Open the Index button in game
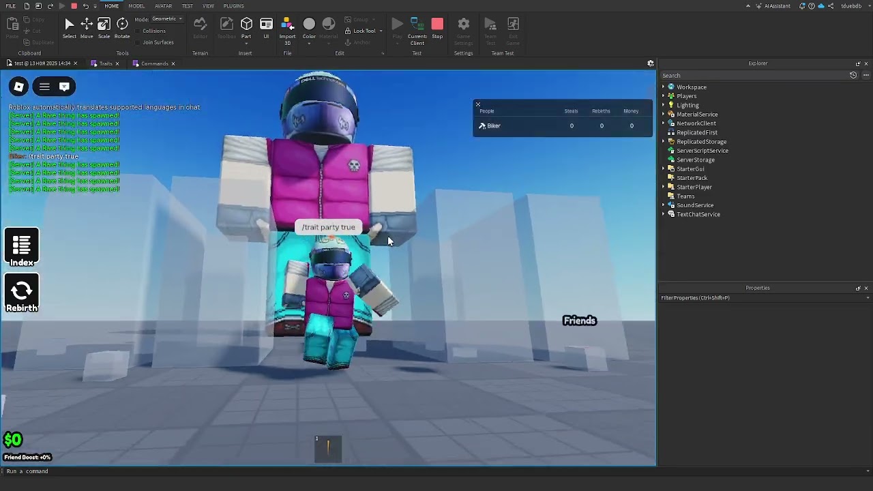 tap(21, 248)
